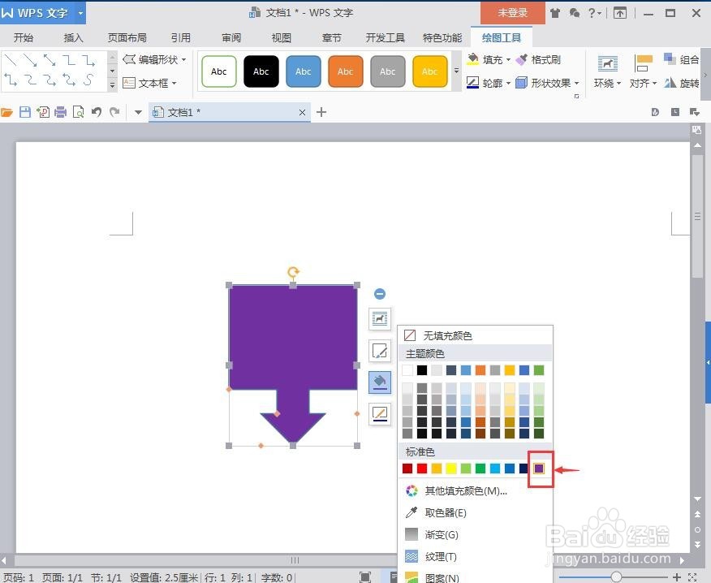Click the 未登录 login button
This screenshot has width=711, height=583.
[512, 13]
